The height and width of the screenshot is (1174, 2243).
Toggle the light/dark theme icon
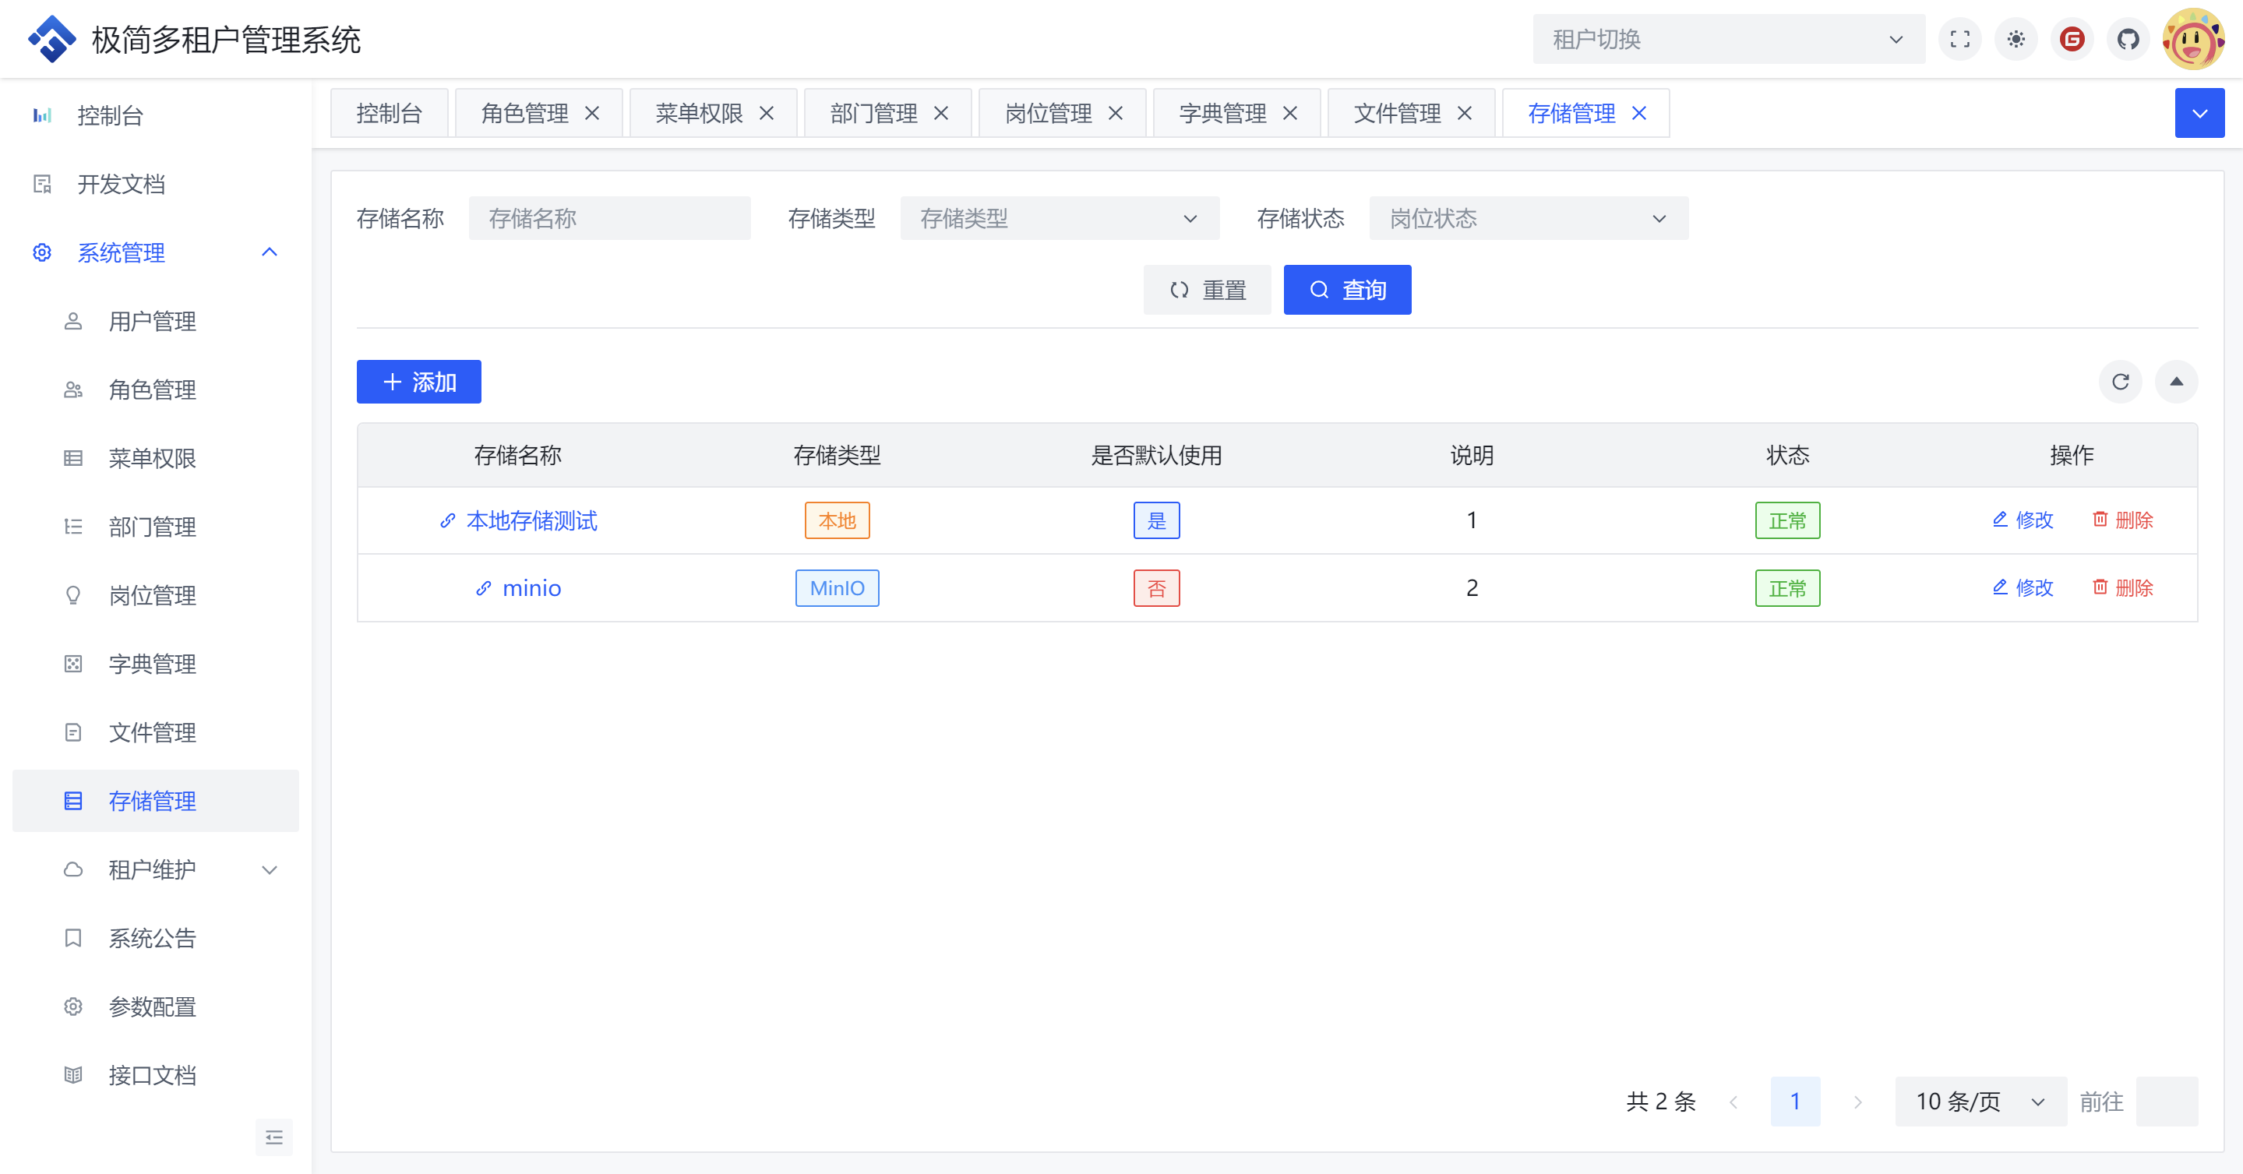(2016, 39)
